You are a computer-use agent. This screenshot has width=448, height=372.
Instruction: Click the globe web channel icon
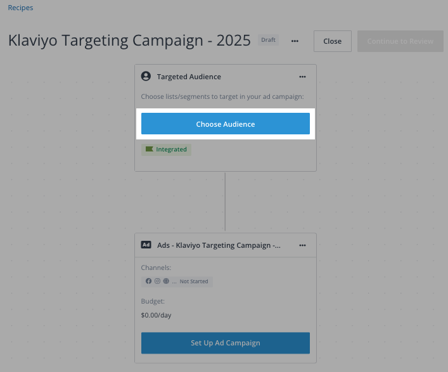166,281
